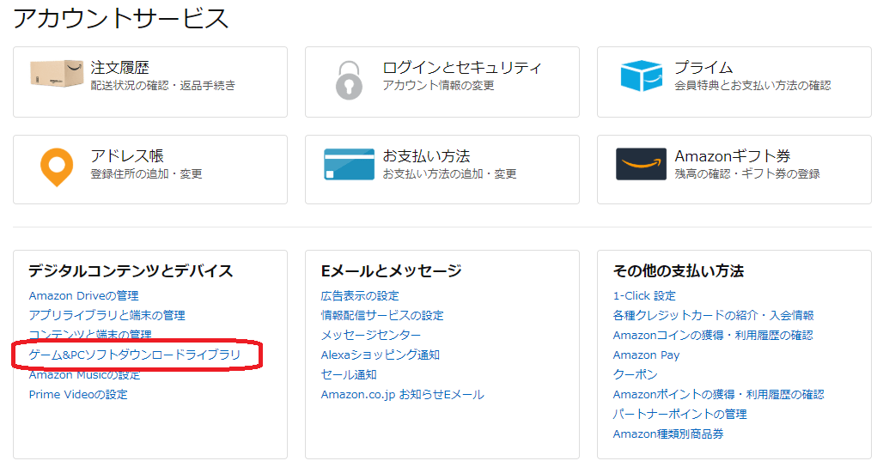Viewport: 883px width, 467px height.
Task: Open the Amazonギフト券 card title
Action: point(733,156)
